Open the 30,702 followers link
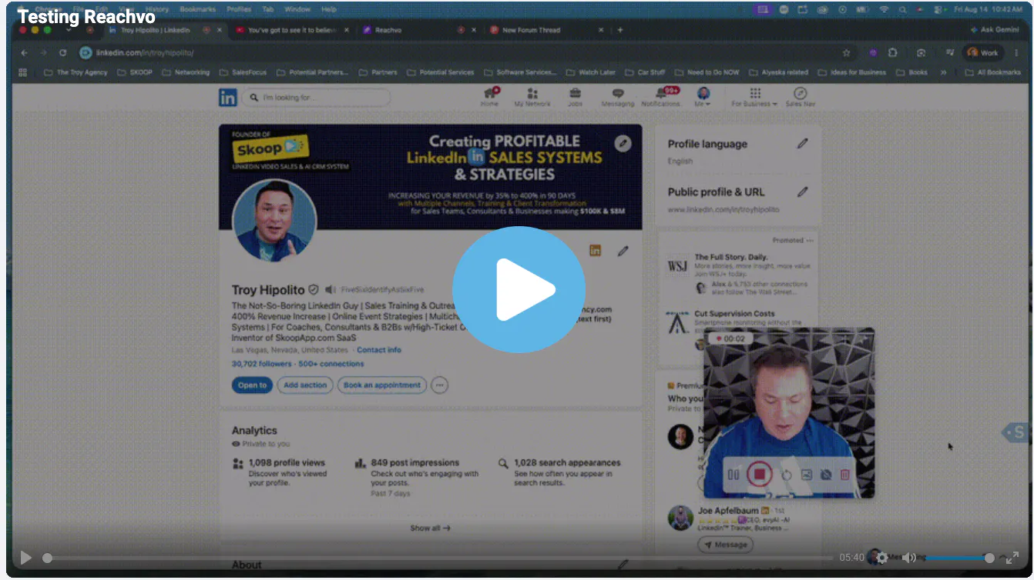This screenshot has height=580, width=1034. pos(262,364)
